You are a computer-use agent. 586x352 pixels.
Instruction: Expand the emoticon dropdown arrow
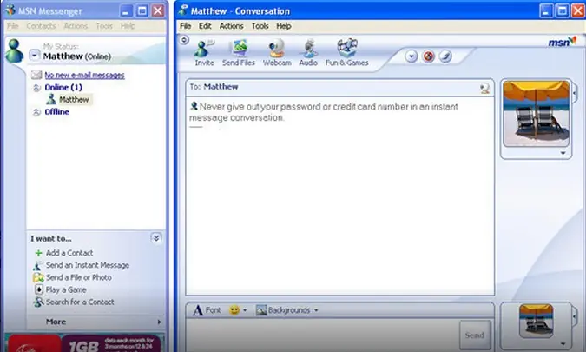coord(245,310)
